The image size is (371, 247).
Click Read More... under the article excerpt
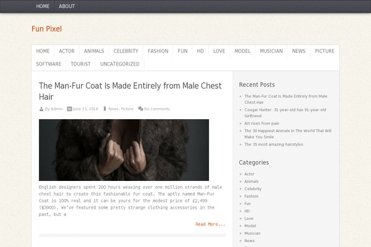pyautogui.click(x=210, y=224)
